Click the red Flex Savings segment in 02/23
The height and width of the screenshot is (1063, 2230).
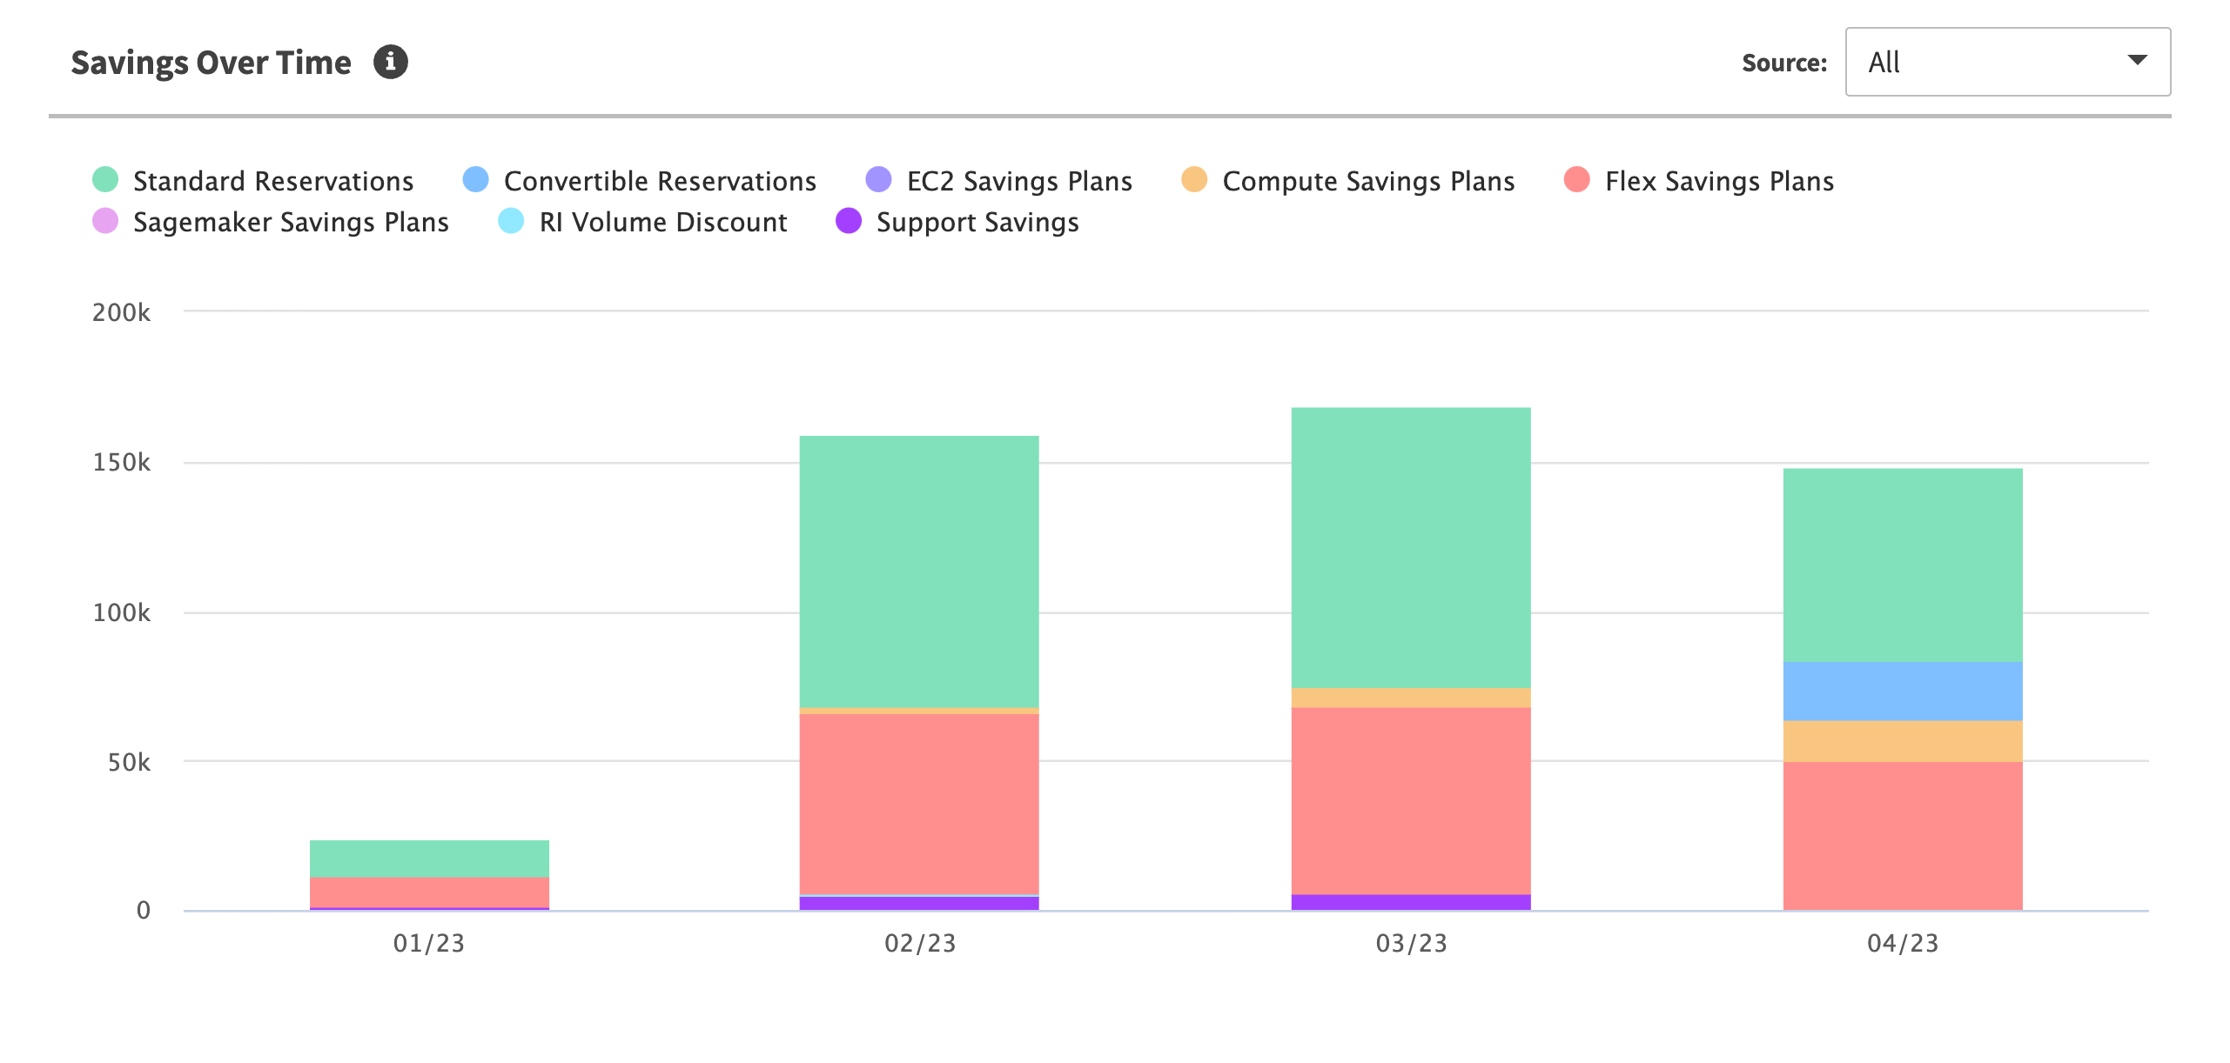coord(919,804)
